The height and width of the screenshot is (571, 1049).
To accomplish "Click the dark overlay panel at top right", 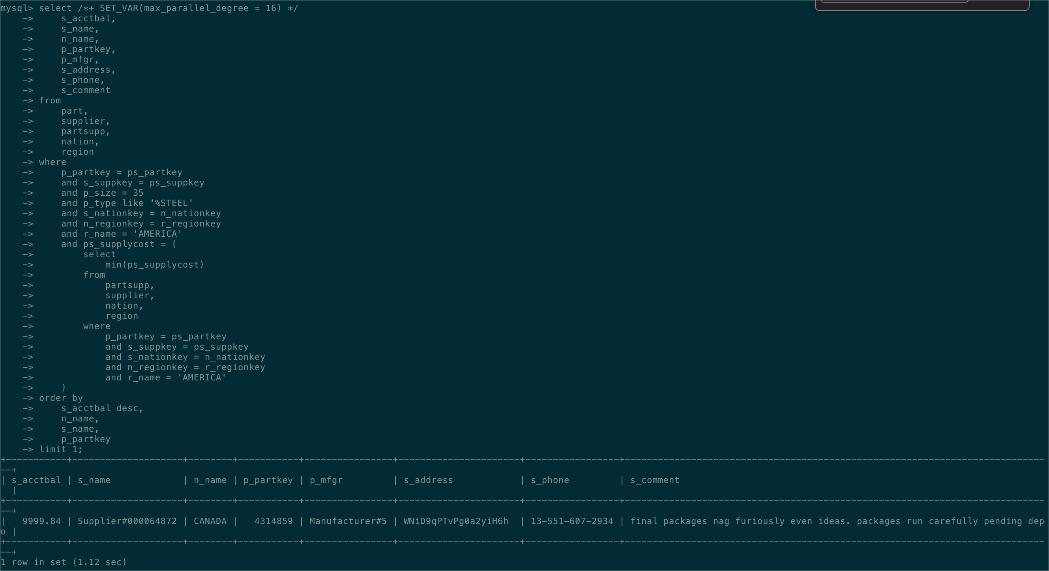I will click(922, 6).
